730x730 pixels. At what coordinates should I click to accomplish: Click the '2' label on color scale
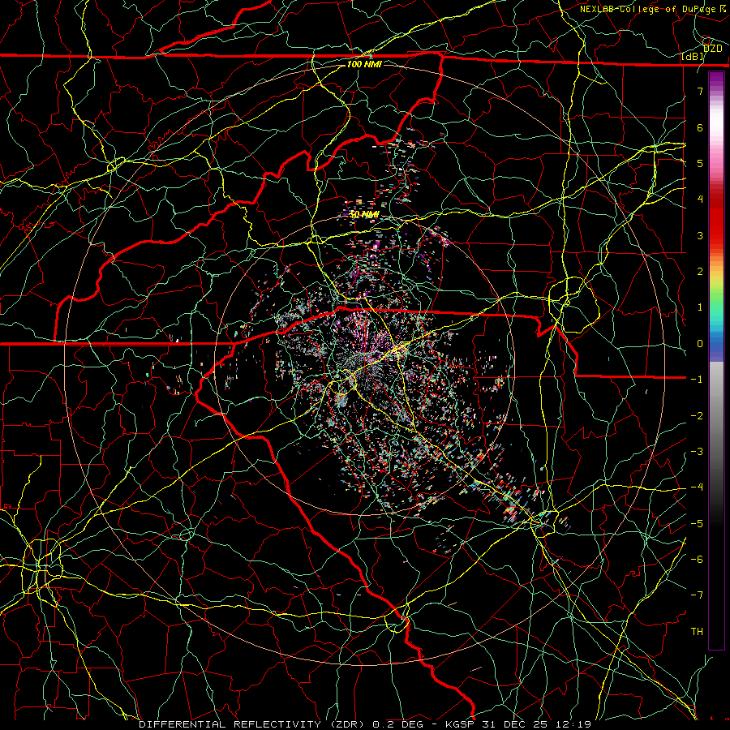(x=700, y=272)
